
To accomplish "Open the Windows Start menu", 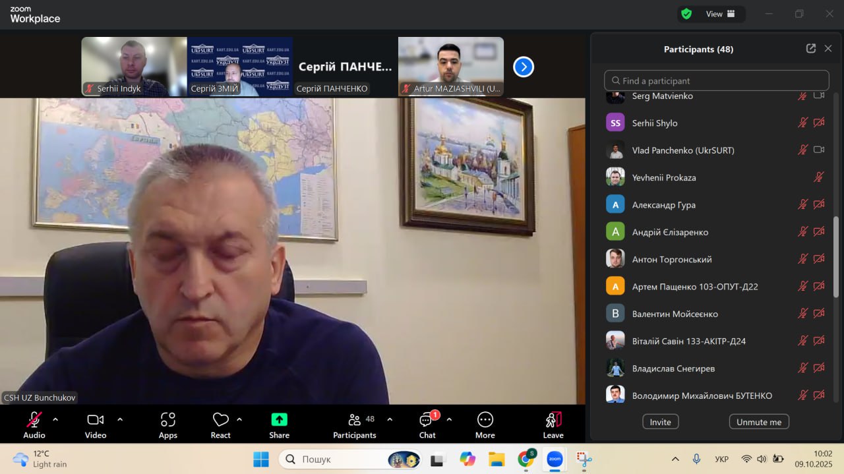I will pyautogui.click(x=261, y=459).
